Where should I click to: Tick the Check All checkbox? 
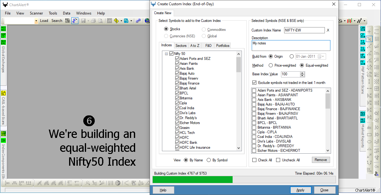click(255, 160)
